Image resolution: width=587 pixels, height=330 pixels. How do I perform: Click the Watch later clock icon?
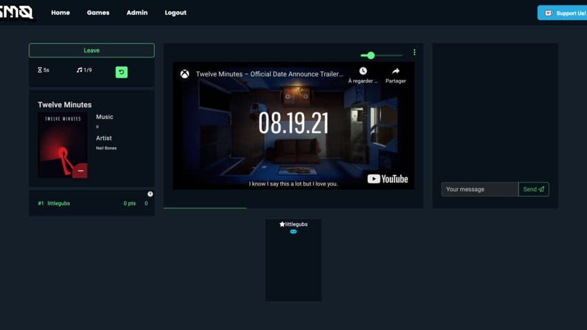[363, 71]
